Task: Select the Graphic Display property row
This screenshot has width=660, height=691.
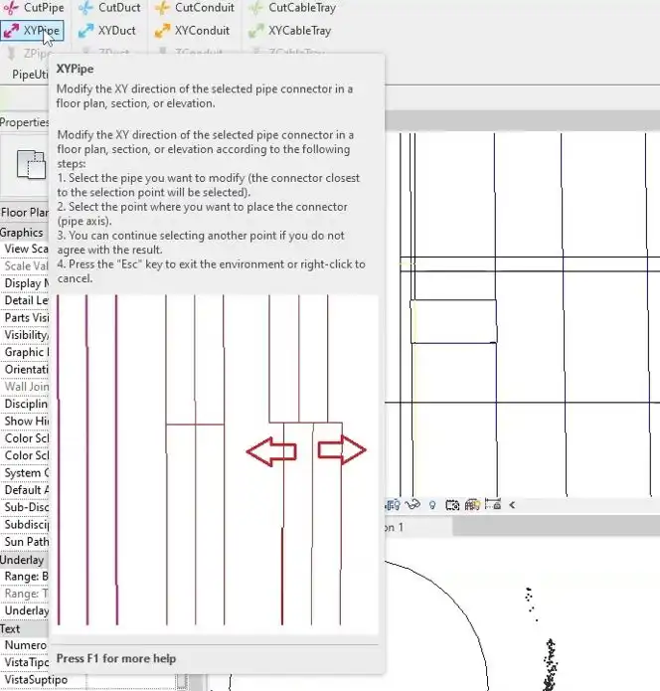Action: point(24,352)
